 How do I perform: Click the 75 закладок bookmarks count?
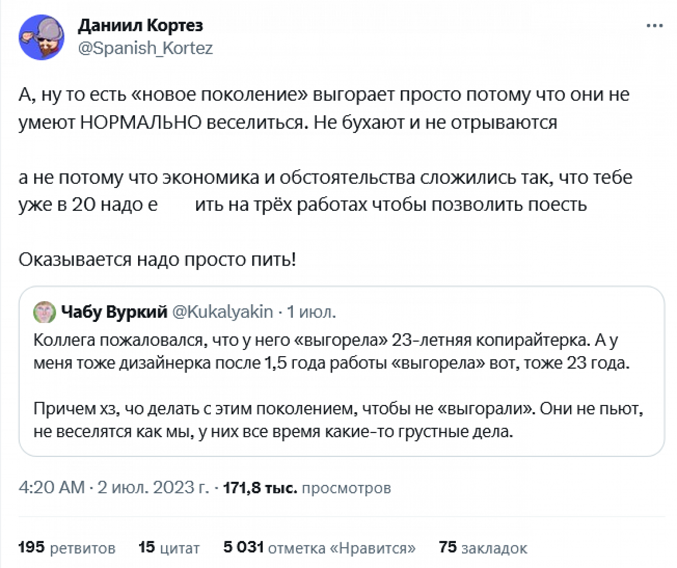[482, 548]
